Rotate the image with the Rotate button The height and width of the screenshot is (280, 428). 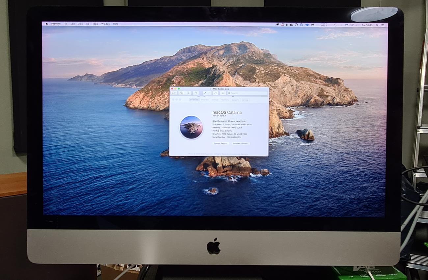click(216, 93)
